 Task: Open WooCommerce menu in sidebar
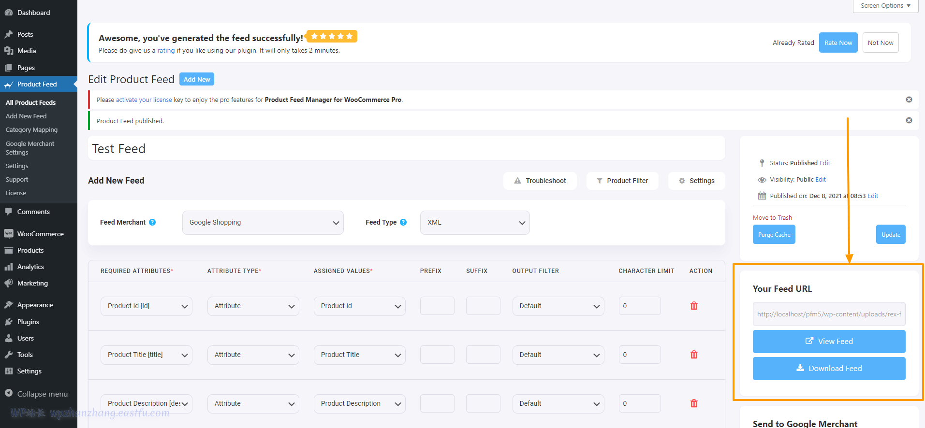click(40, 234)
